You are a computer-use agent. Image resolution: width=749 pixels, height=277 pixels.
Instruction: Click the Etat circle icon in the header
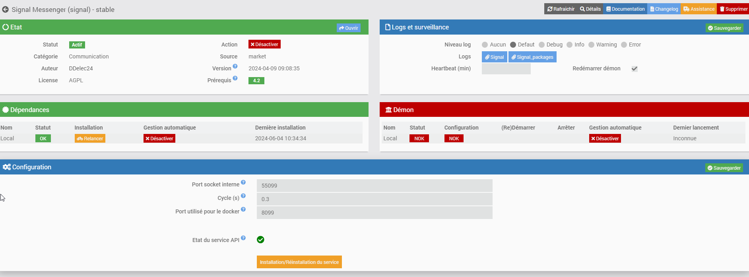click(x=6, y=27)
